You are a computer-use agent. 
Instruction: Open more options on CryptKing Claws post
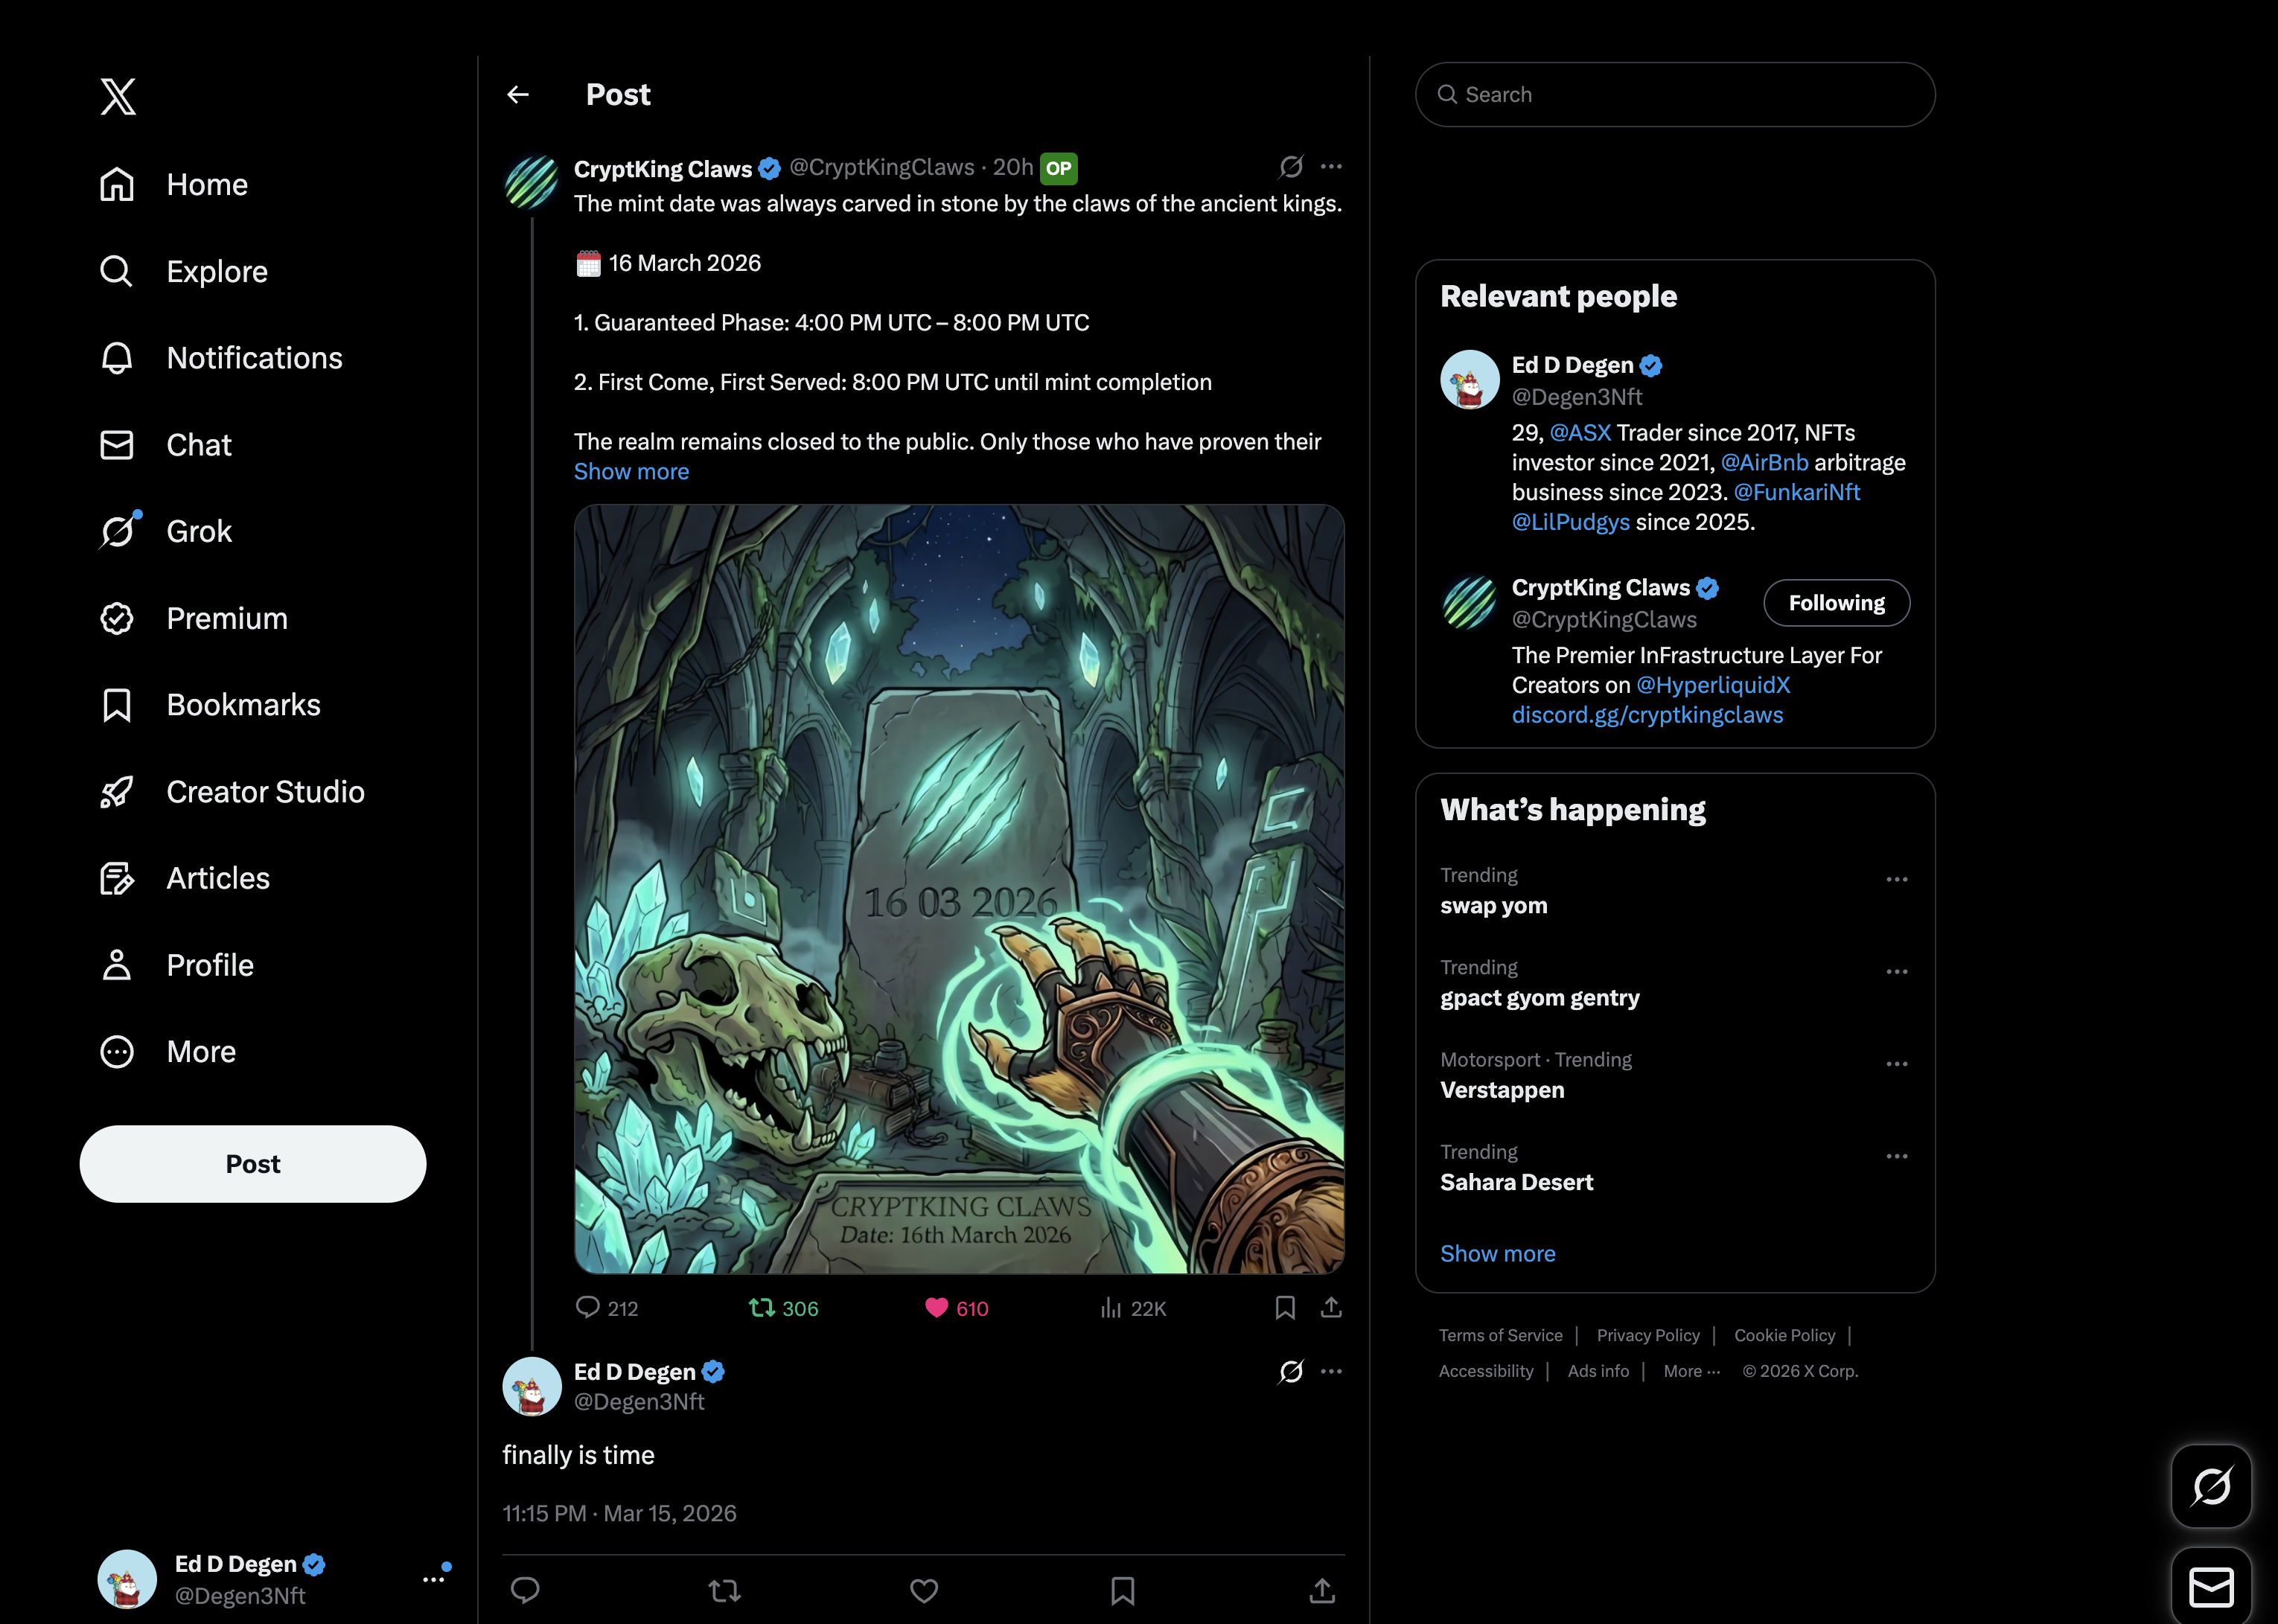tap(1331, 166)
